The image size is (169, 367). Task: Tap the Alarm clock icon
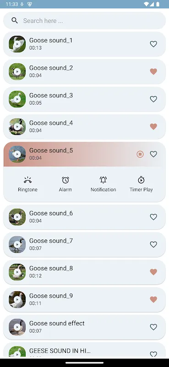[65, 180]
